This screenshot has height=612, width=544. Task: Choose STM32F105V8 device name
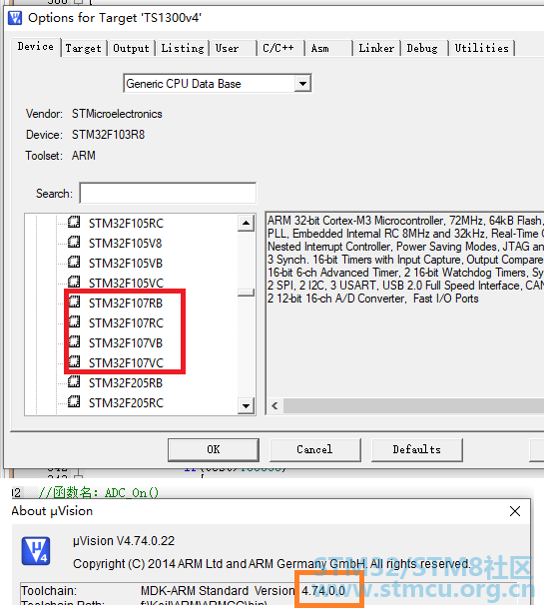(x=125, y=244)
